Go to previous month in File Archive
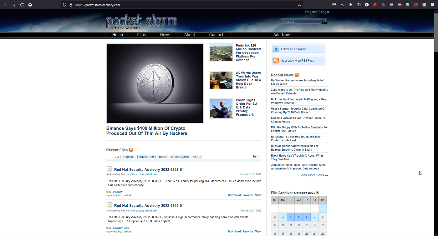 click(x=318, y=193)
